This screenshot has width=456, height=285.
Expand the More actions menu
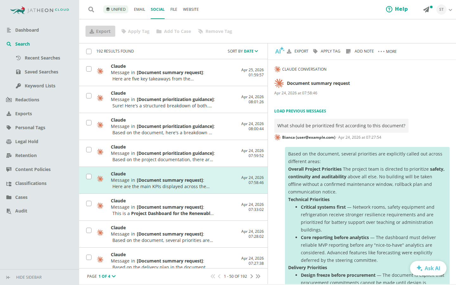click(387, 51)
